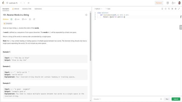This screenshot has height=102, width=182.
Task: Open the LeetCode logo home link
Action: [3, 3]
